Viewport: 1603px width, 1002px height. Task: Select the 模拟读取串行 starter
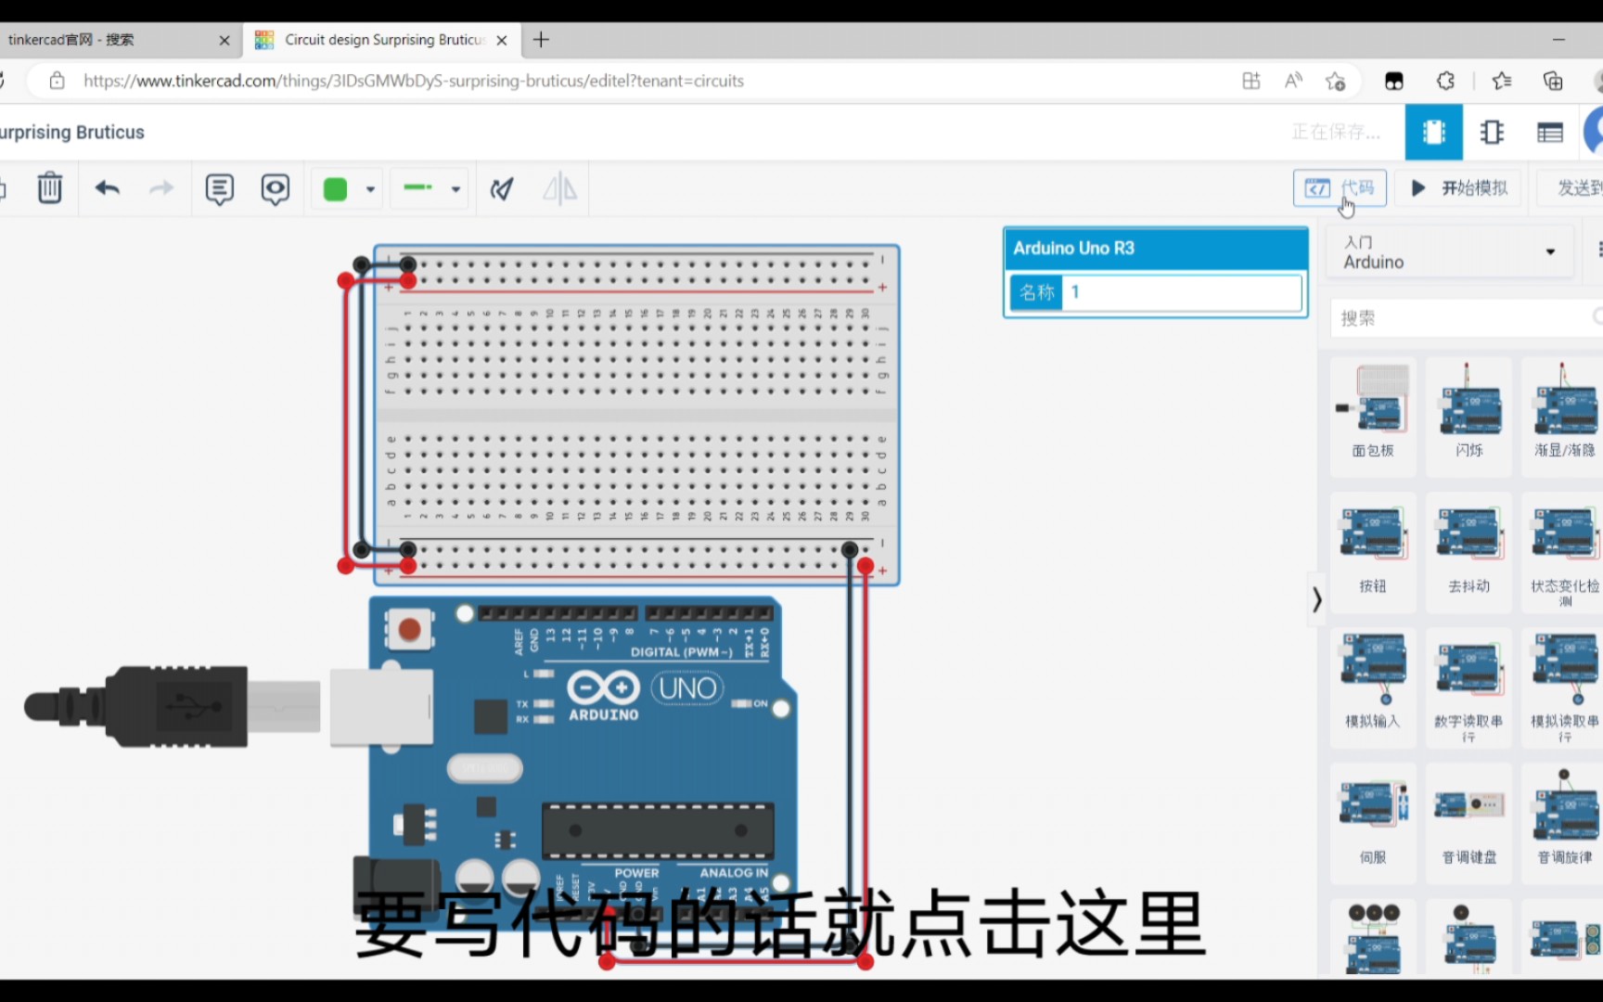click(x=1564, y=687)
